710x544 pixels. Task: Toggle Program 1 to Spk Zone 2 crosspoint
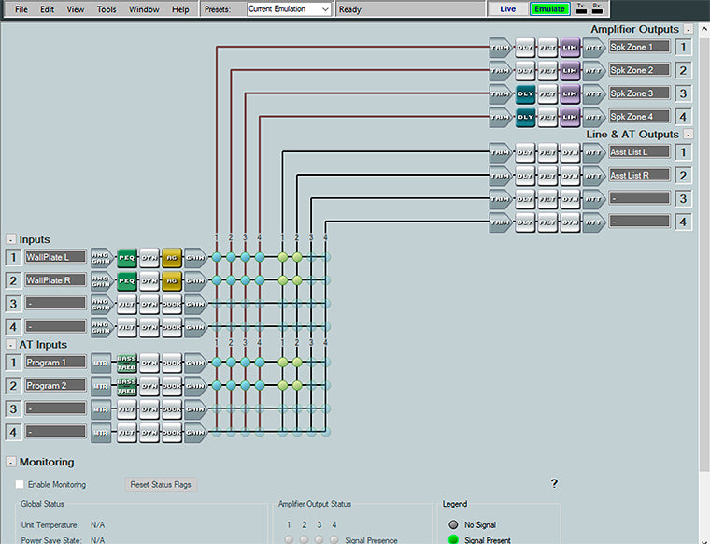click(x=231, y=362)
